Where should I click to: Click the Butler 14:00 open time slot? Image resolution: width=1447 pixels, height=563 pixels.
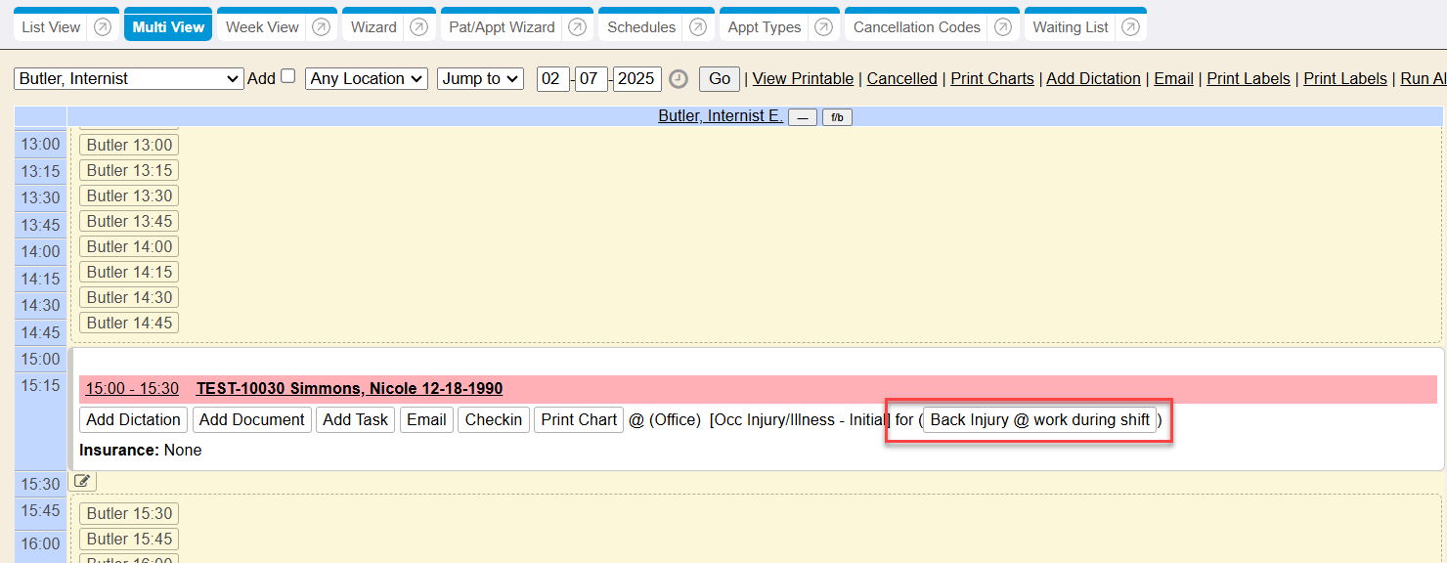pyautogui.click(x=129, y=246)
